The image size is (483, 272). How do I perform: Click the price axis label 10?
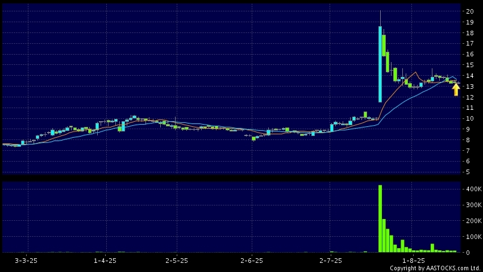click(x=470, y=119)
